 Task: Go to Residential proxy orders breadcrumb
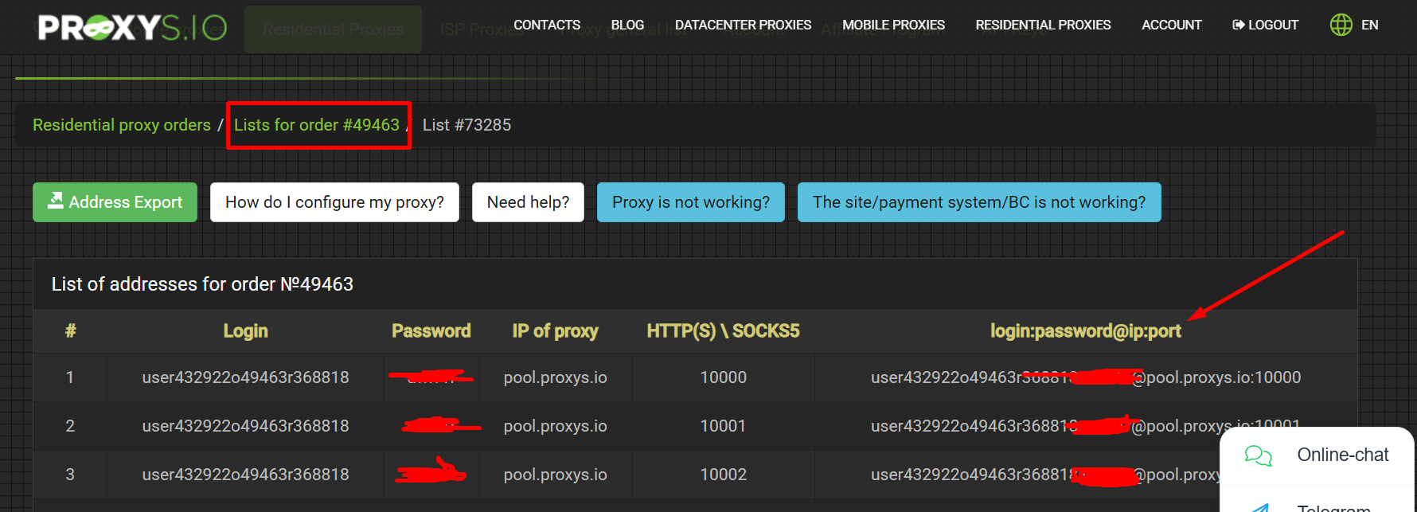(x=122, y=125)
